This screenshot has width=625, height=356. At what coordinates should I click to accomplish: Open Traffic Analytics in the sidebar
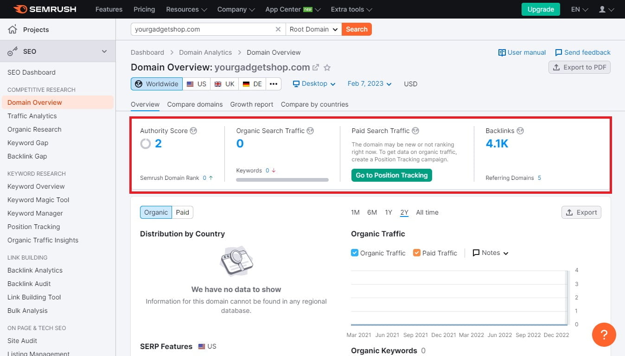pos(32,116)
